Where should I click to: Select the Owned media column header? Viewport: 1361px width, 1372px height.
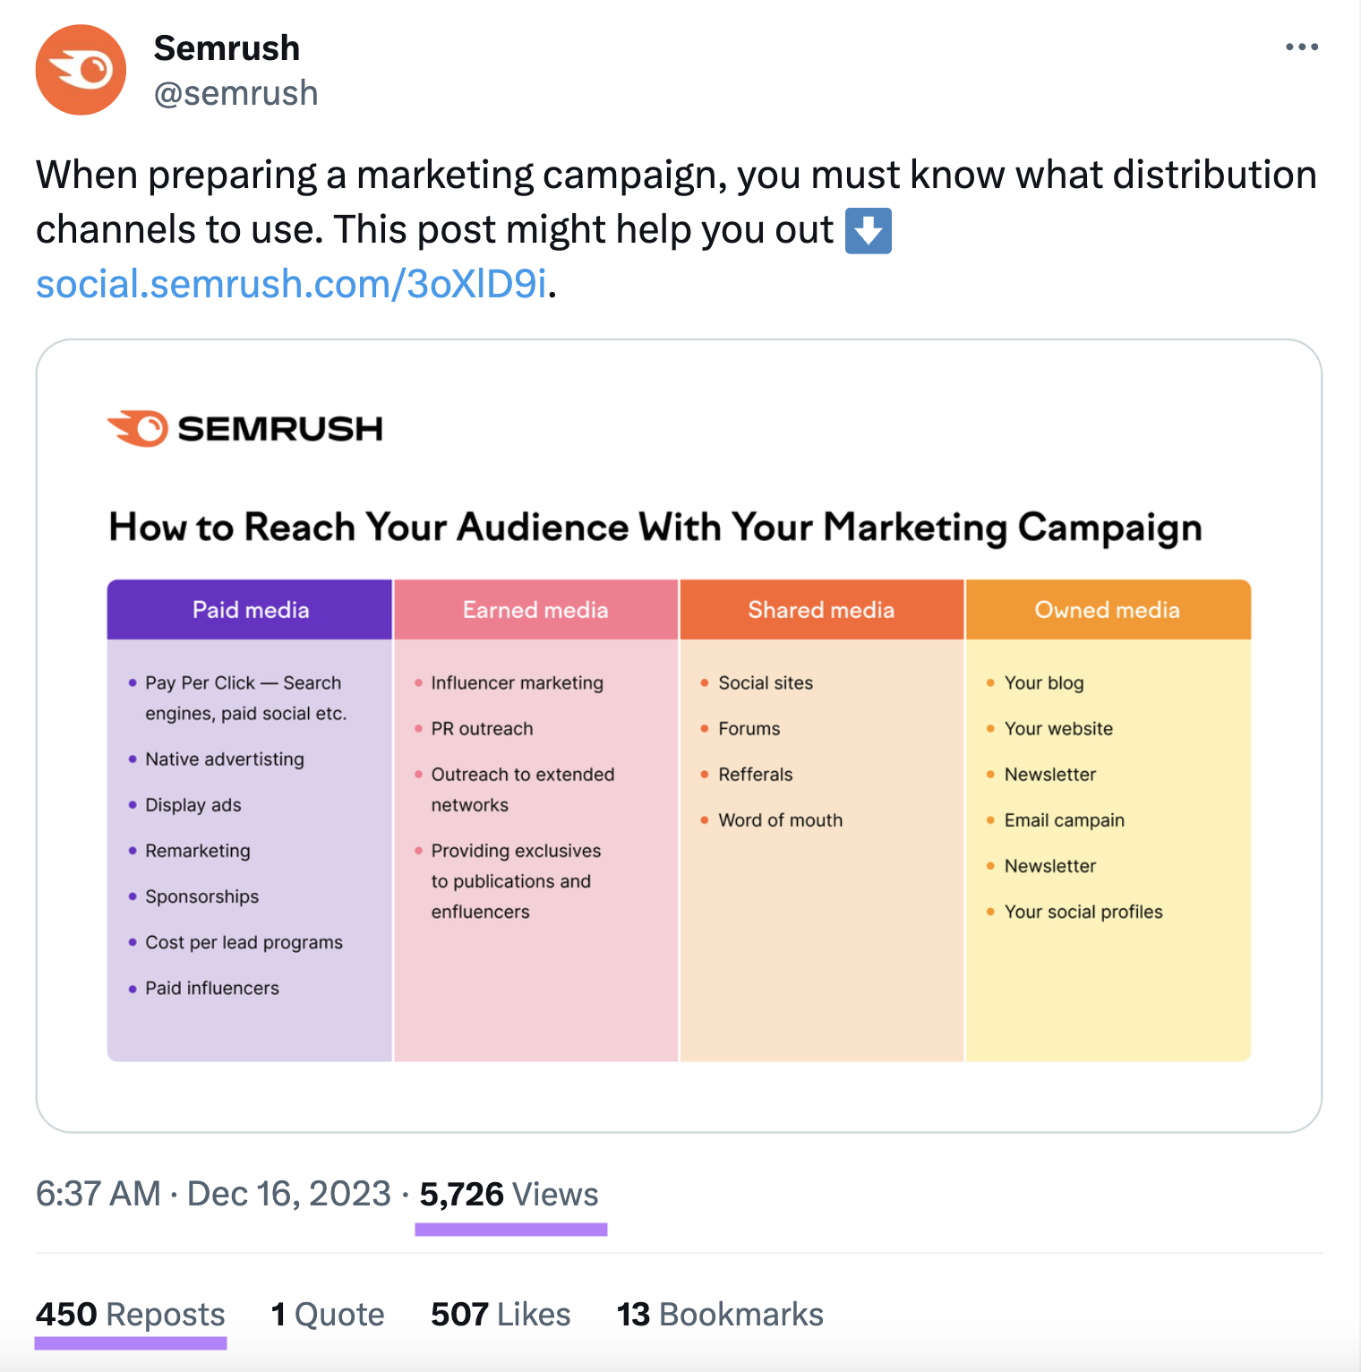[1108, 609]
